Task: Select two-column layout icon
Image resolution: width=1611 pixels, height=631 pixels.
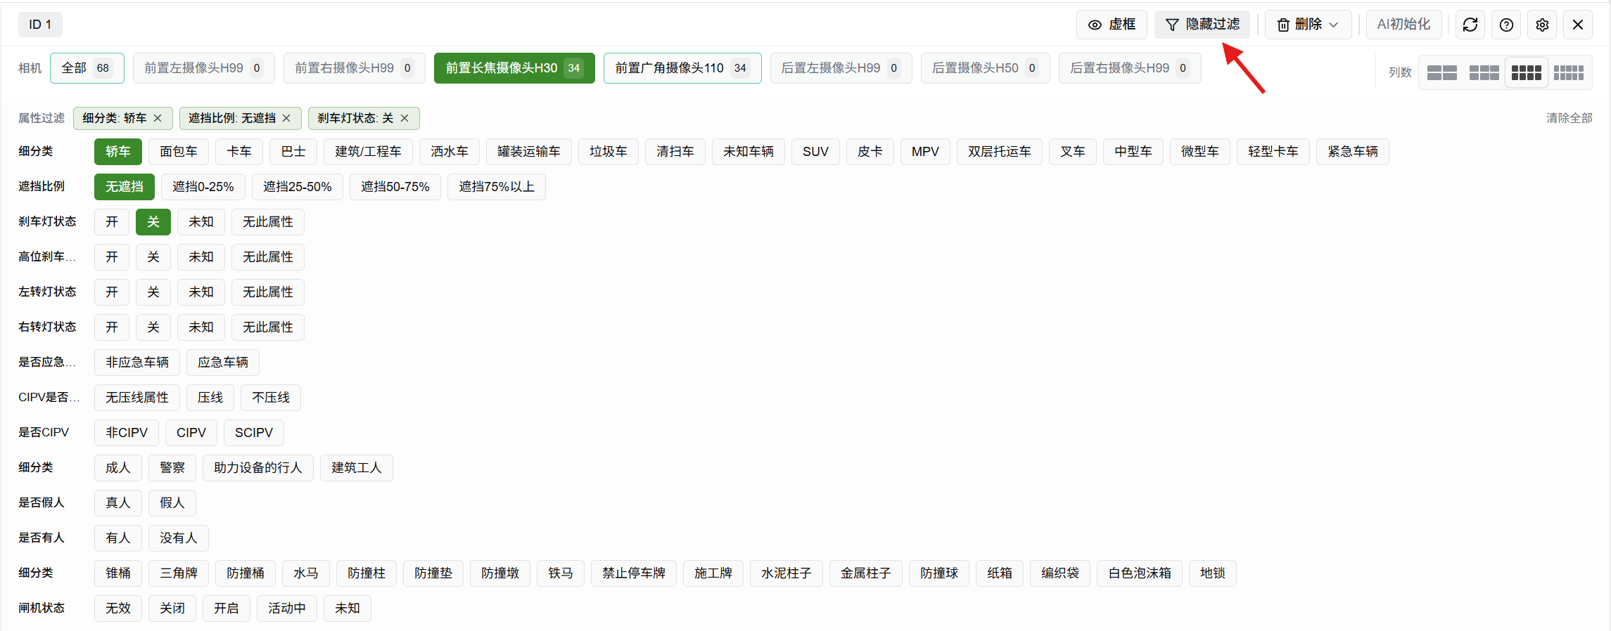Action: 1441,72
